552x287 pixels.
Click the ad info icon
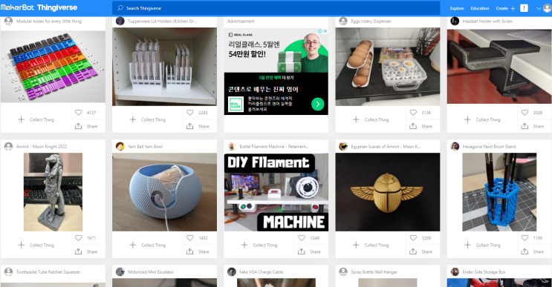(320, 31)
